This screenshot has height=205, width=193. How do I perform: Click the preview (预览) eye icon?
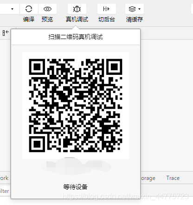tap(47, 9)
